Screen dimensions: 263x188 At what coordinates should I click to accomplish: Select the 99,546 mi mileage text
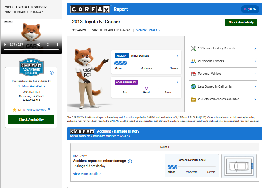pos(79,30)
